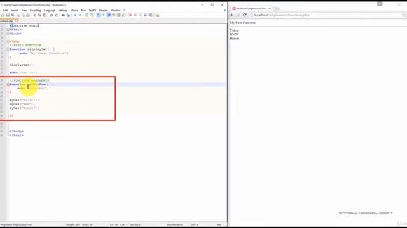Click the DOCTYPE html line in editor
The image size is (407, 228).
[24, 25]
